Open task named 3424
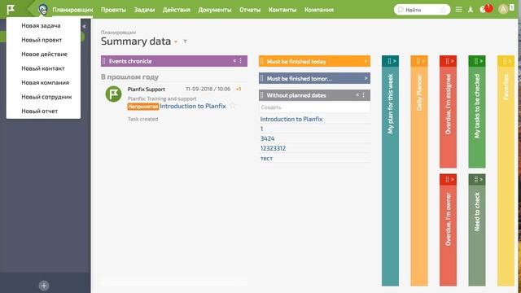 268,138
